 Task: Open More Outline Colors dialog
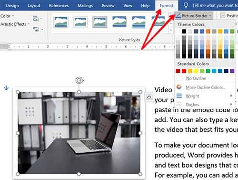point(205,87)
